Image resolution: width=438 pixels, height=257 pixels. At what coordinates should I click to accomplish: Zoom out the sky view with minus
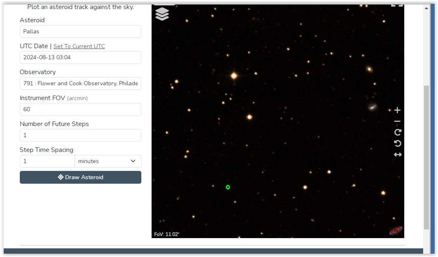pos(397,121)
